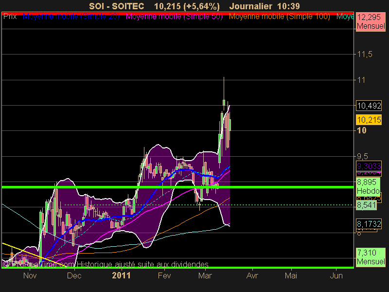Click the 'Jun' date axis label
The height and width of the screenshot is (292, 389).
pyautogui.click(x=336, y=275)
